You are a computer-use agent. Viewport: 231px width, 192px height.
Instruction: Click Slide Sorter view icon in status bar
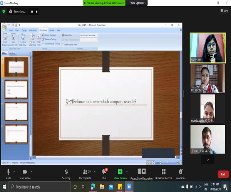(151, 162)
